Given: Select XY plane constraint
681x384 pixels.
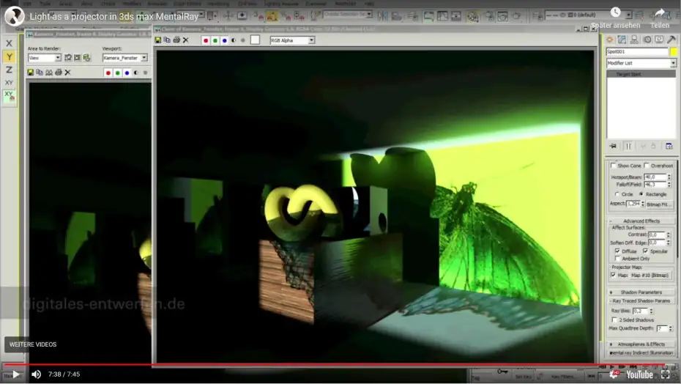Looking at the screenshot, I should pyautogui.click(x=9, y=83).
